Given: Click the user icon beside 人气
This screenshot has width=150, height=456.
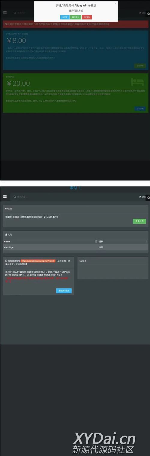Looking at the screenshot, I should pyautogui.click(x=6, y=234).
